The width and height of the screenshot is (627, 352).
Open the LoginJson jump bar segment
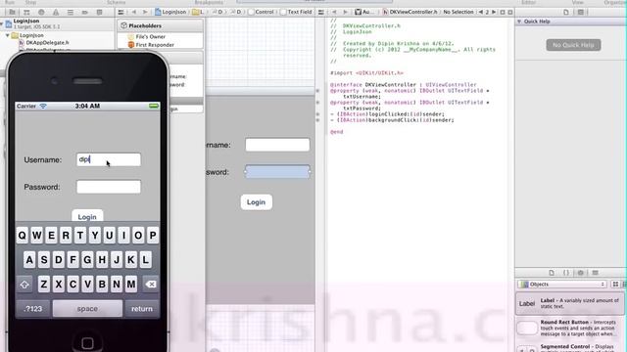coord(170,12)
